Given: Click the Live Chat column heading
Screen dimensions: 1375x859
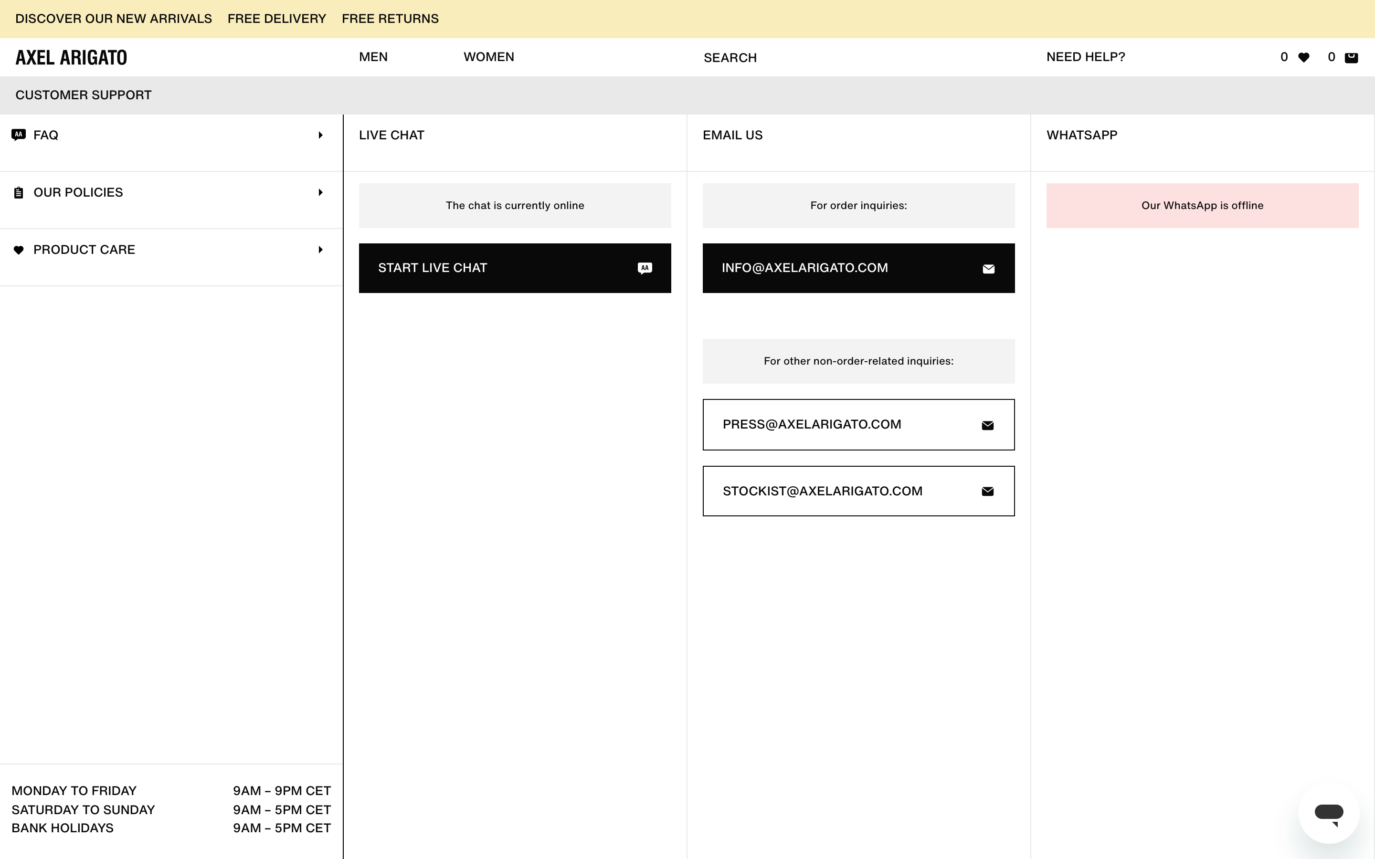Looking at the screenshot, I should pos(391,135).
